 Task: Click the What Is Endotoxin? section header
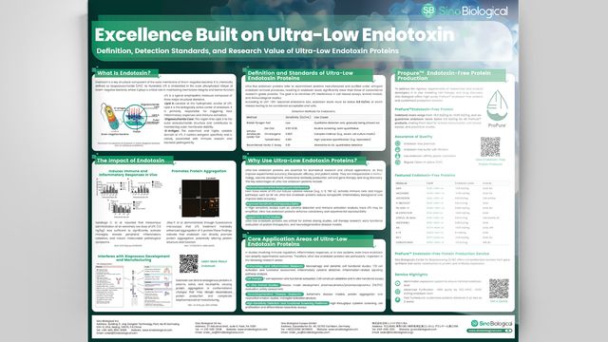click(x=125, y=73)
